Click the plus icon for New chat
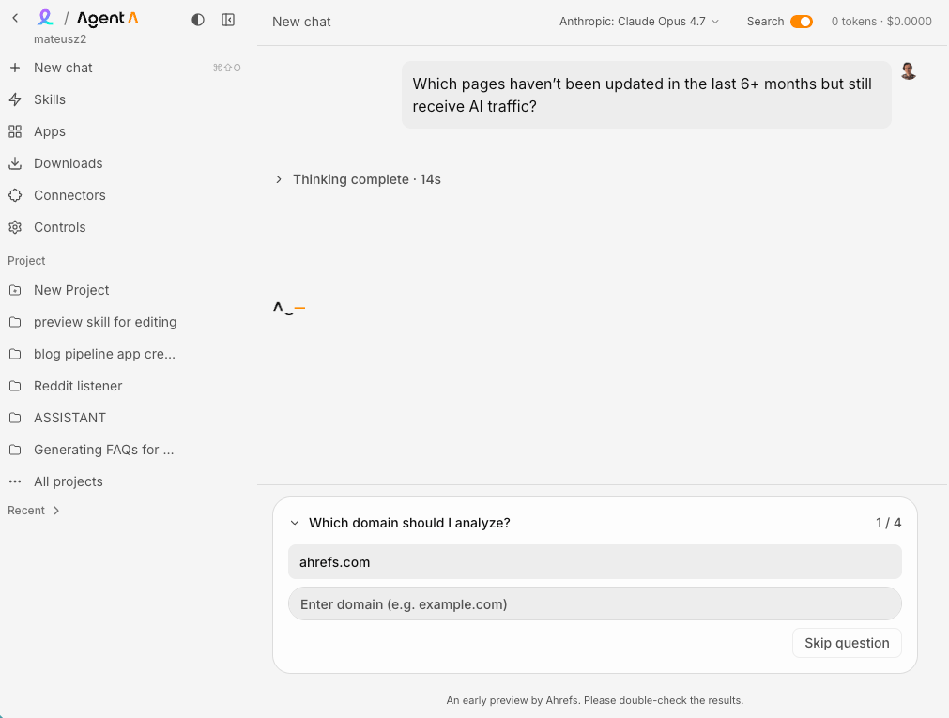Image resolution: width=949 pixels, height=718 pixels. coord(15,68)
